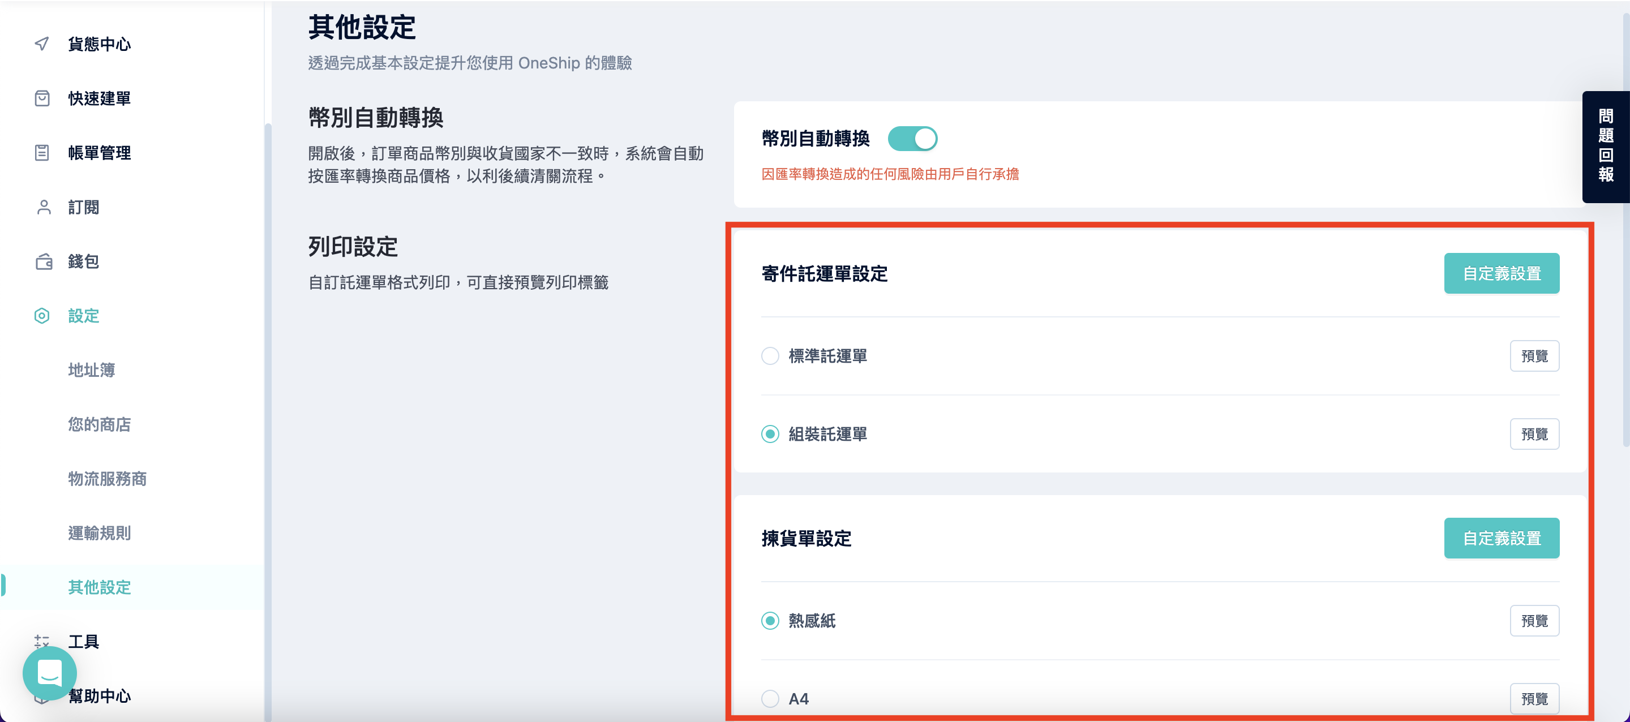The height and width of the screenshot is (722, 1630).
Task: Click the 寄件託運單設定 card heading
Action: coord(825,274)
